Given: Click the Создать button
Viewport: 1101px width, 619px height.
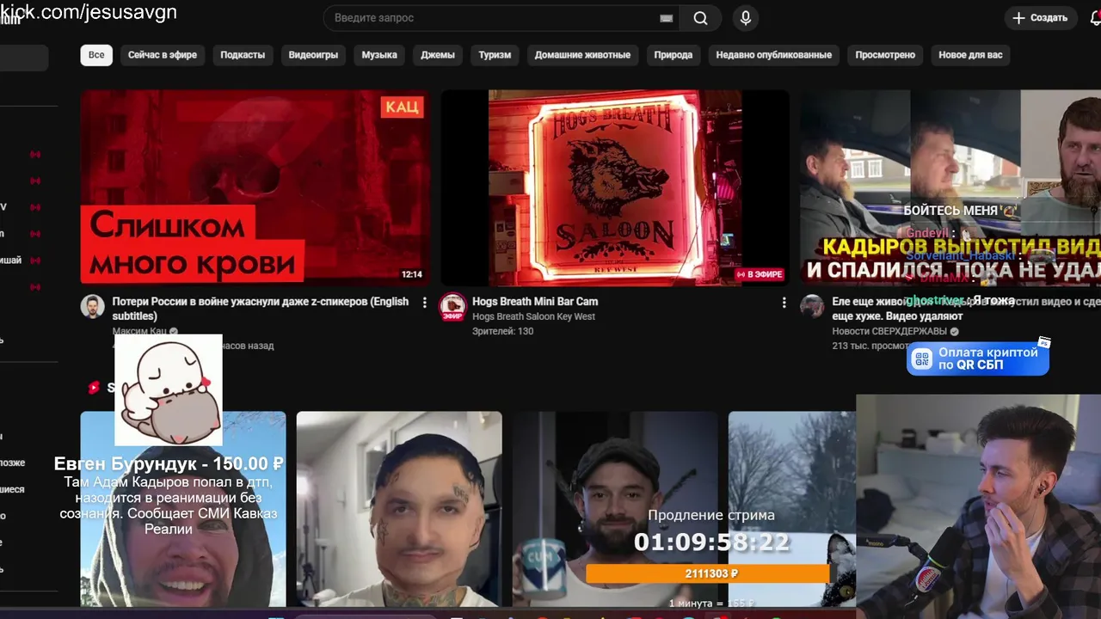Looking at the screenshot, I should [x=1040, y=18].
